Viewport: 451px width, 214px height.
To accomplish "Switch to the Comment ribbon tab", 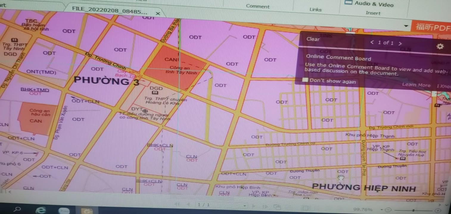I will pyautogui.click(x=257, y=6).
